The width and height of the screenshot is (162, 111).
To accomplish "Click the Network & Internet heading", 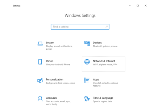I will [104, 61].
